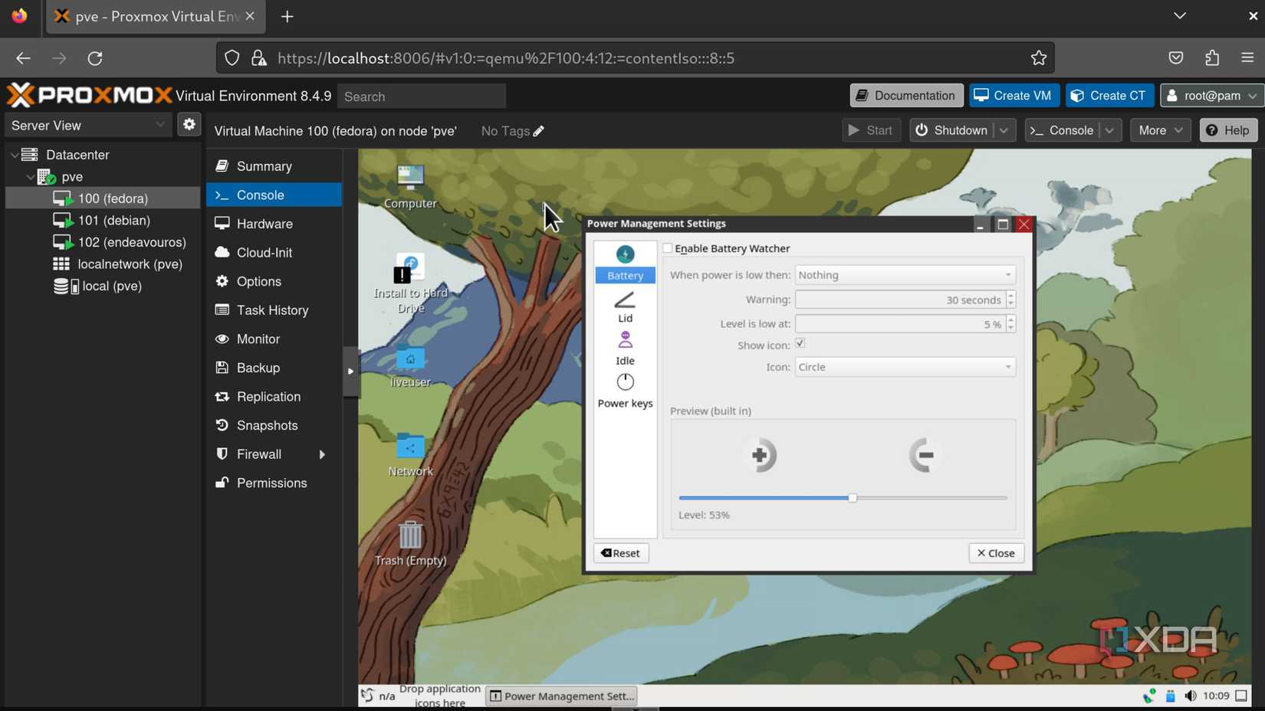The width and height of the screenshot is (1265, 711).
Task: Uncheck the Show icon checkbox
Action: click(800, 344)
